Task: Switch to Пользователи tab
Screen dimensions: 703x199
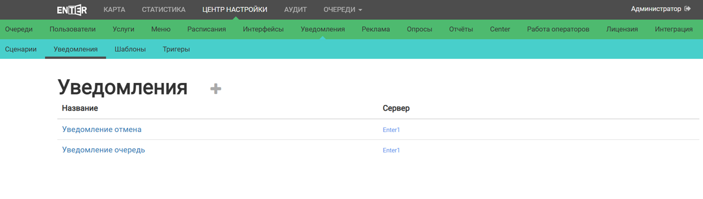Action: pos(73,29)
